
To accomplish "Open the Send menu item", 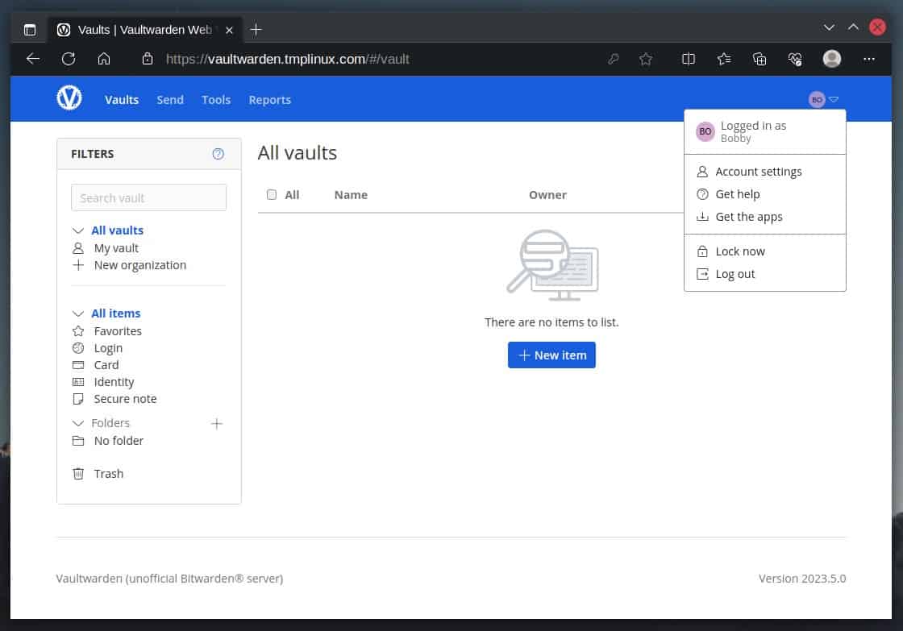I will (x=170, y=99).
